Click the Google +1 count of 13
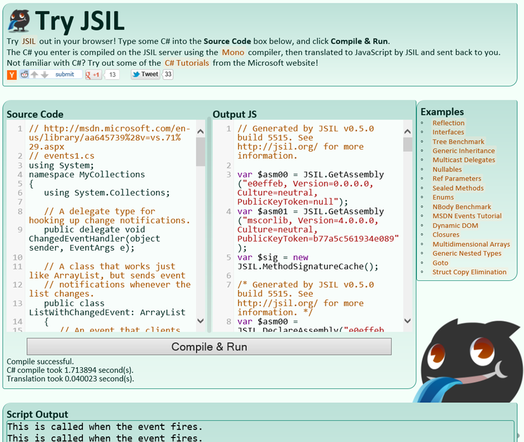This screenshot has height=442, width=524. pyautogui.click(x=112, y=74)
